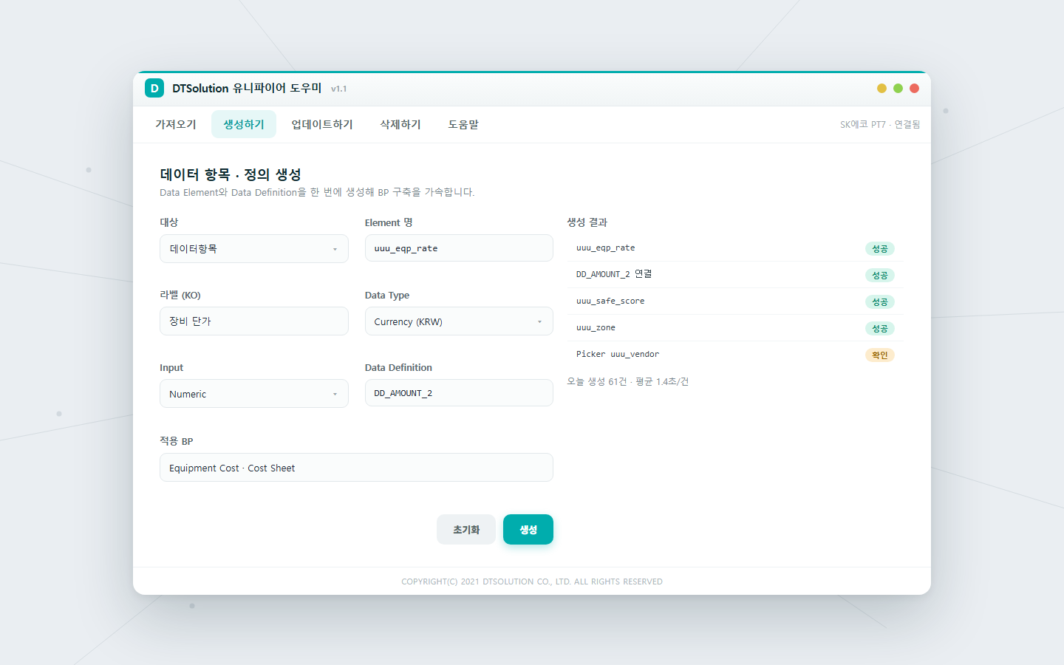The height and width of the screenshot is (665, 1064).
Task: Select the uuu_eqp_rate result row
Action: coord(735,248)
